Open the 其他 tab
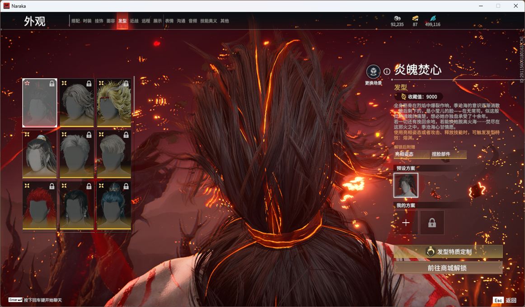525x307 pixels. tap(225, 21)
